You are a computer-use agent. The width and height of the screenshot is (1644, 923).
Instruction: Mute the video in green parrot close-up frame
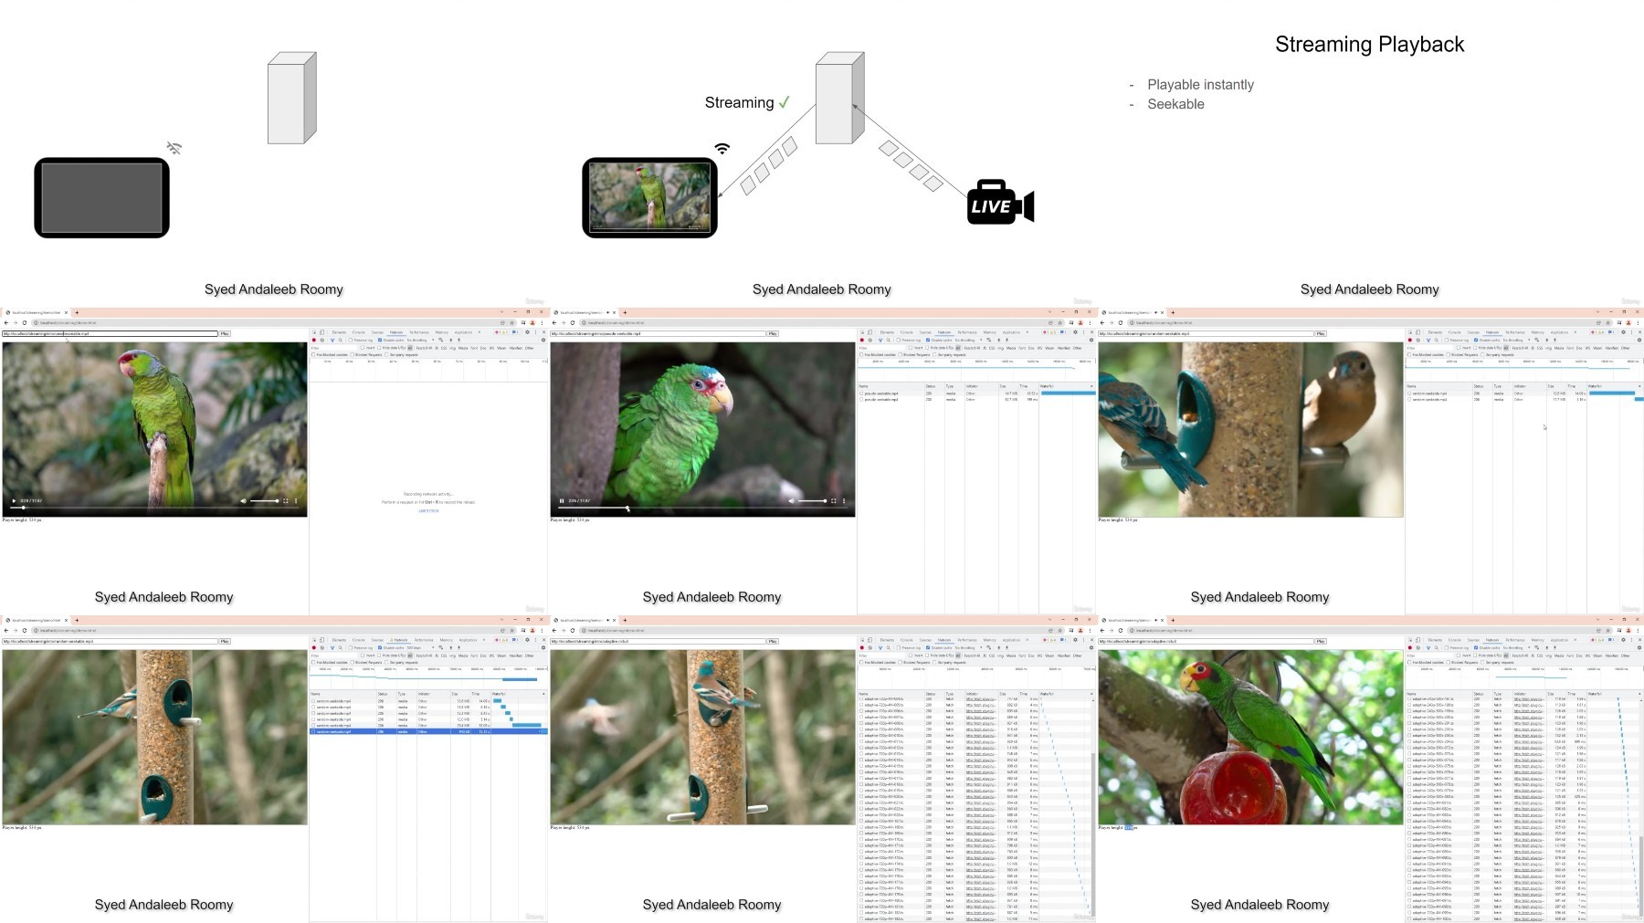[791, 500]
